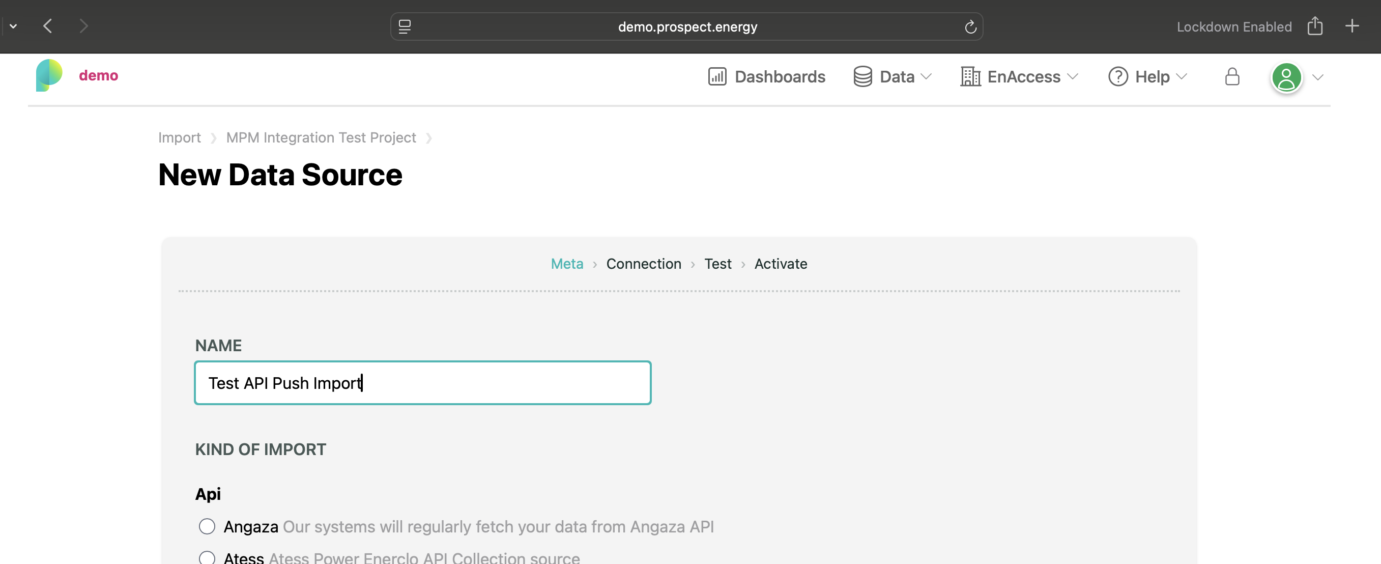
Task: Expand the Help dropdown chevron
Action: (1183, 77)
